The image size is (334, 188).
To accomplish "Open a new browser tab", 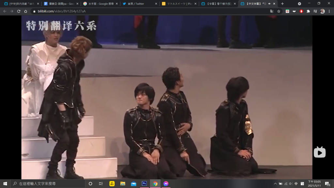I will click(x=282, y=4).
